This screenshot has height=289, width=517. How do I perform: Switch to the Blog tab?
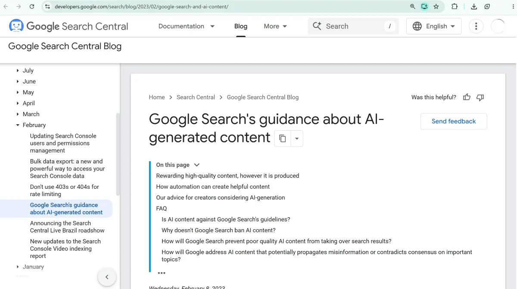241,26
